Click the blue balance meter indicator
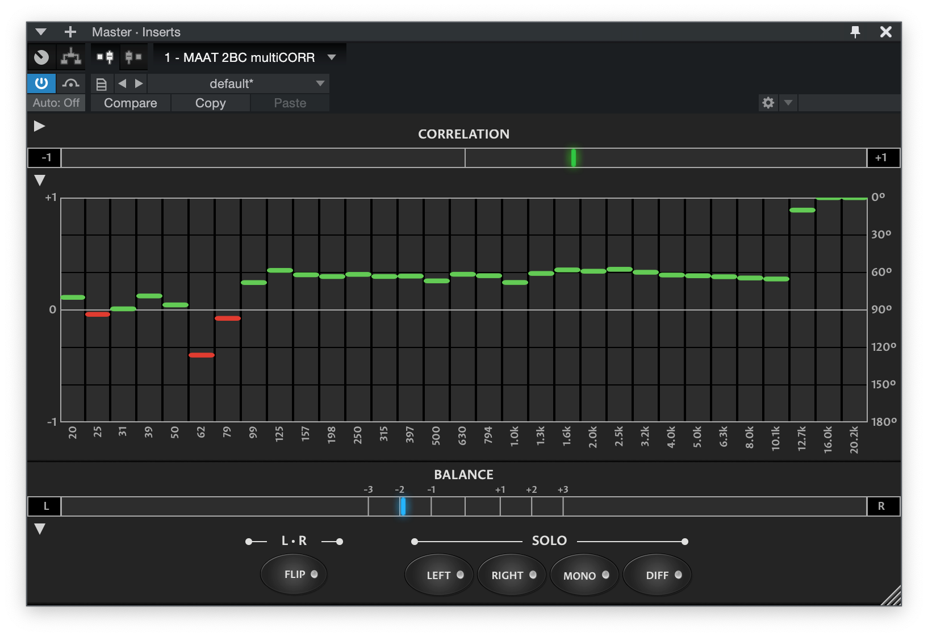This screenshot has height=637, width=928. (x=403, y=506)
